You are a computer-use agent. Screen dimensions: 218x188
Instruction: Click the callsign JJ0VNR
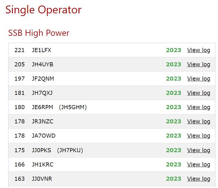click(42, 179)
